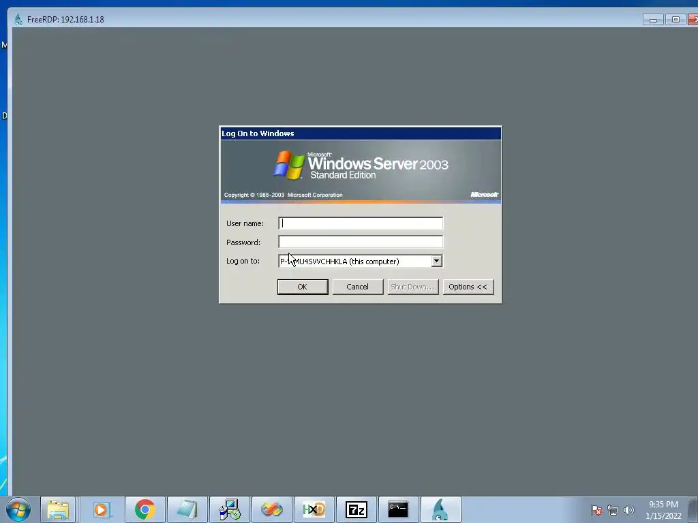Open Google Chrome from taskbar
The image size is (698, 523).
coord(145,509)
